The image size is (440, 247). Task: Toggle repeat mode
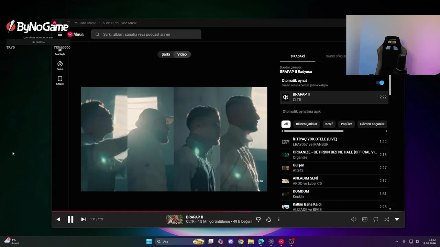pyautogui.click(x=376, y=219)
